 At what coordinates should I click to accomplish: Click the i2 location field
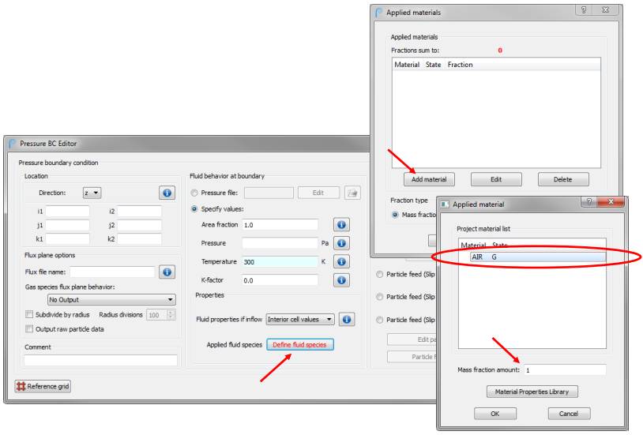click(140, 211)
